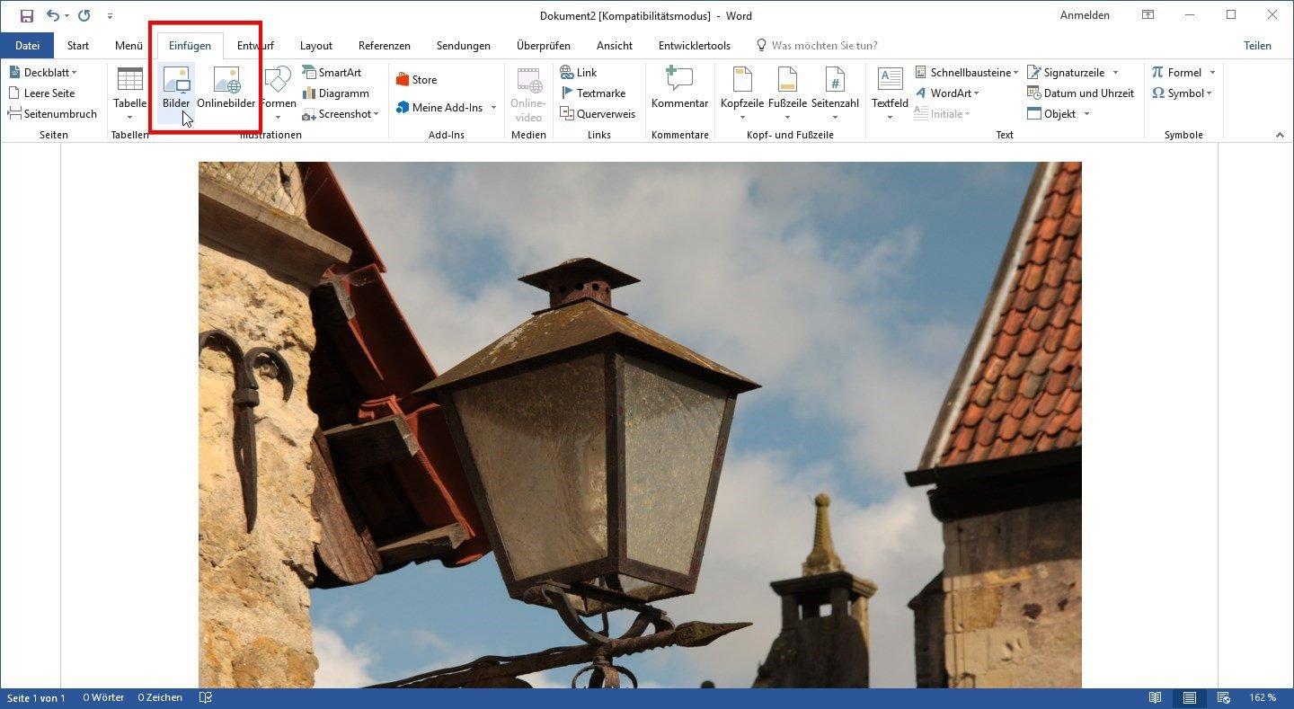Image resolution: width=1294 pixels, height=709 pixels.
Task: Switch to read mode view in status bar
Action: (1156, 698)
